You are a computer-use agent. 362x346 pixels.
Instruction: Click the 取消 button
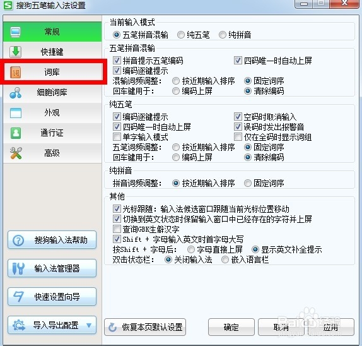coord(281,327)
